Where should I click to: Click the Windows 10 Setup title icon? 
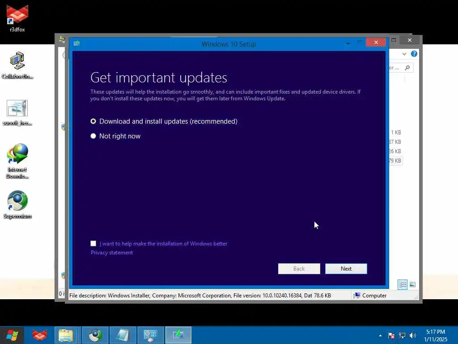[77, 43]
